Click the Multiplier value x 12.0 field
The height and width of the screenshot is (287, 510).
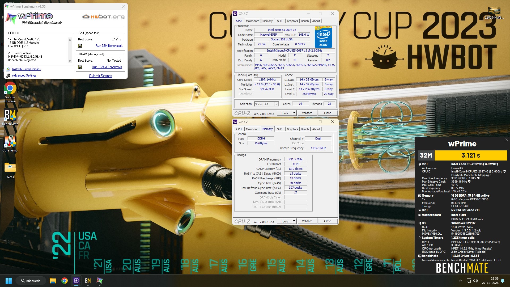[x=267, y=84]
